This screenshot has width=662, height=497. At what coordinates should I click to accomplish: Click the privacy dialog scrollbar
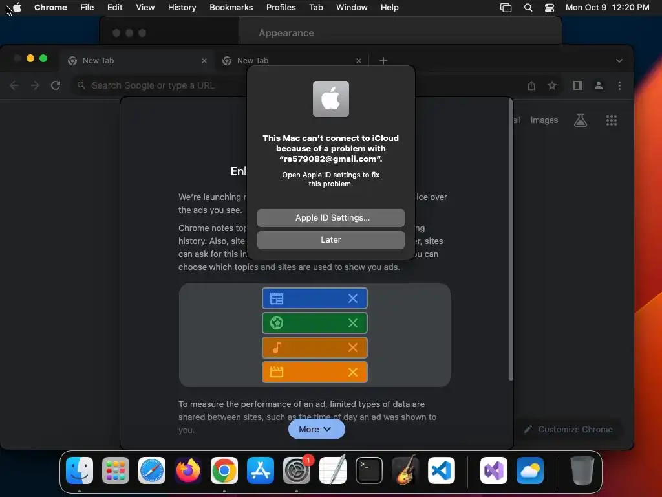point(511,241)
